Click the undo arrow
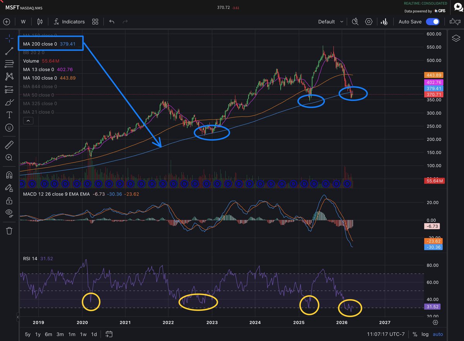The image size is (464, 341). (x=112, y=22)
